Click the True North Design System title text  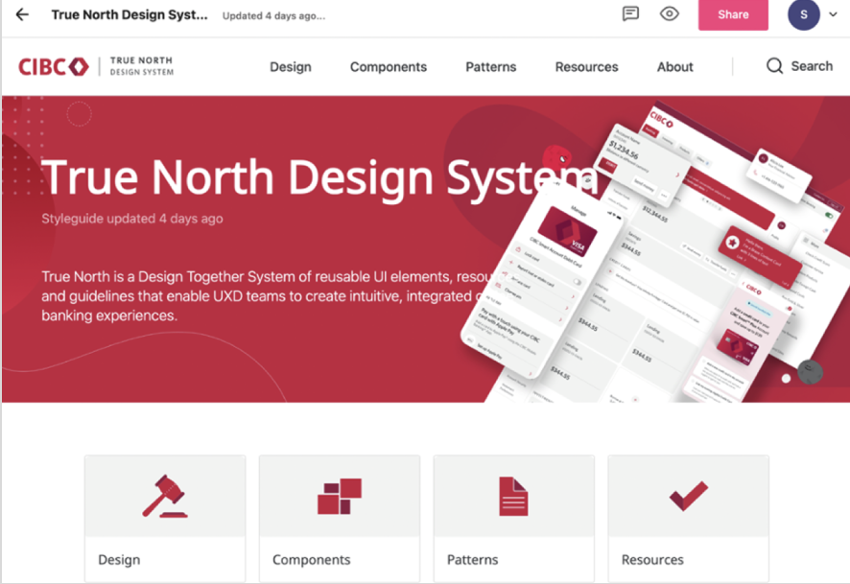click(130, 14)
